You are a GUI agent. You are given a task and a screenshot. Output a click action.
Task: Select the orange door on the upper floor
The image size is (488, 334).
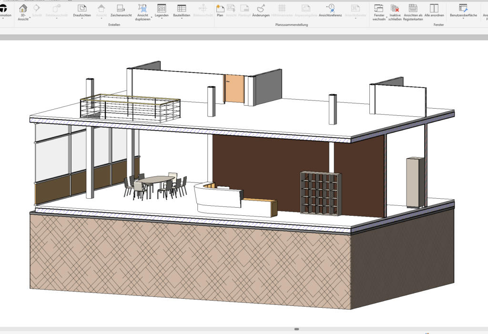click(x=234, y=89)
